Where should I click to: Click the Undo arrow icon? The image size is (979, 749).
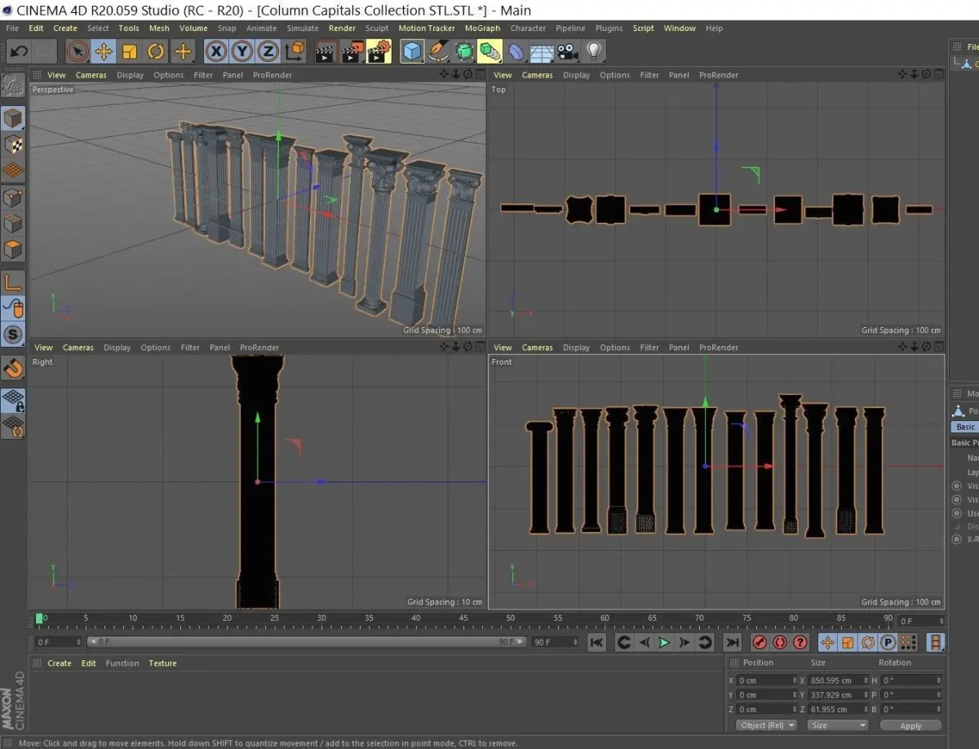tap(19, 51)
